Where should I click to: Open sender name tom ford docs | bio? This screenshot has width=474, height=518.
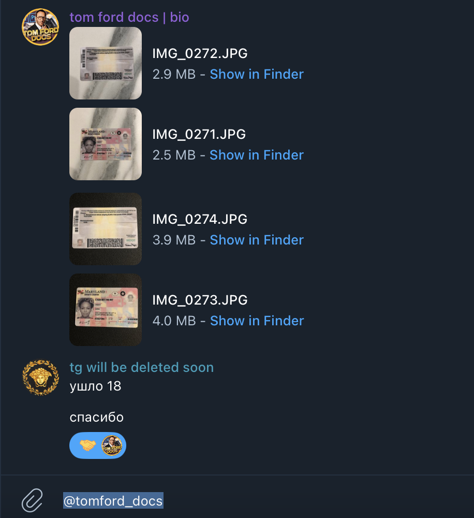point(129,17)
